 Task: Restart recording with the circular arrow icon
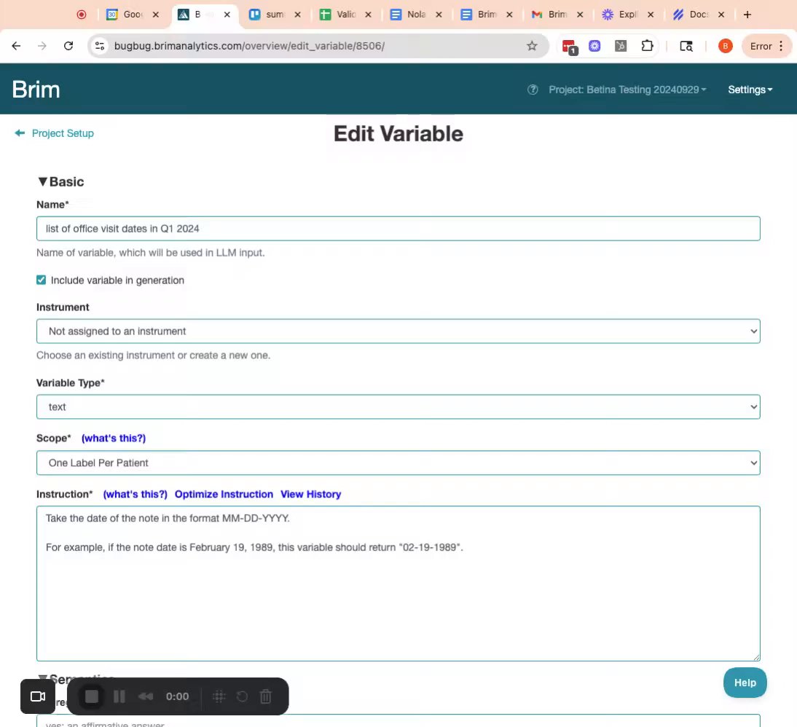point(242,696)
